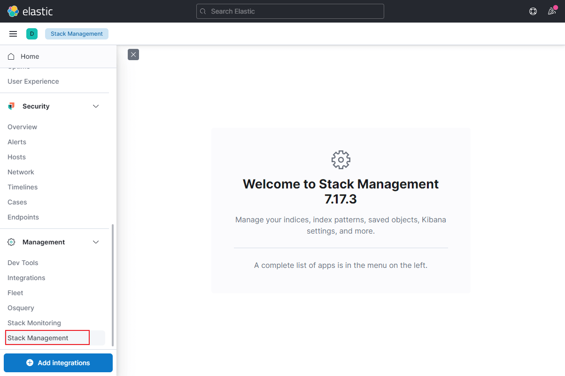Open User Experience in sidebar
565x376 pixels.
point(33,81)
